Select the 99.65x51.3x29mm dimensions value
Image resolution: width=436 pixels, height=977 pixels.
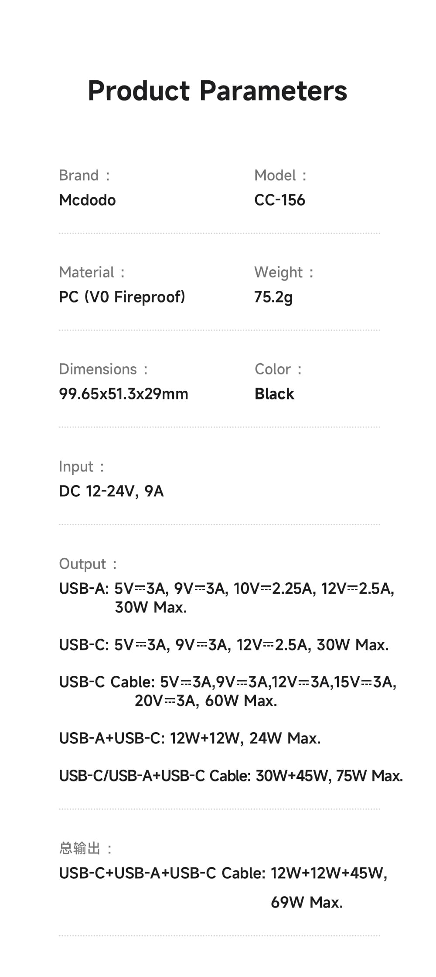pos(123,394)
